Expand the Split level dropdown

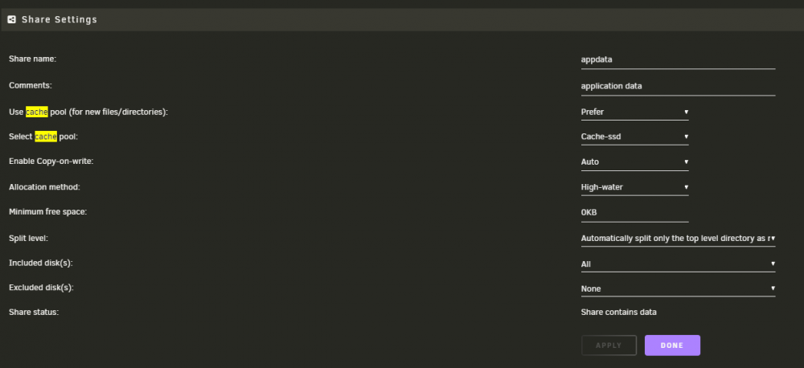point(678,239)
